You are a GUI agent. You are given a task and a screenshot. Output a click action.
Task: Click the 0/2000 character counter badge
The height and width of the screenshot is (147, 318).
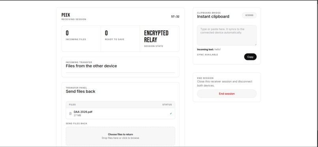249,15
